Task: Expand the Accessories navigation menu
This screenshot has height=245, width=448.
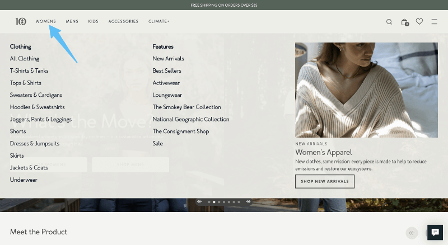Action: click(123, 22)
